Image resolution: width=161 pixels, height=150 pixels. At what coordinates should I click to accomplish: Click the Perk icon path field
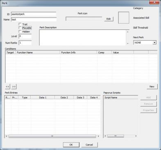tap(84, 19)
